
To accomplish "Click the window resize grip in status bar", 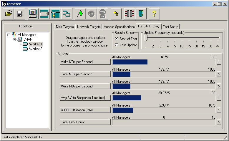I will [x=226, y=137].
